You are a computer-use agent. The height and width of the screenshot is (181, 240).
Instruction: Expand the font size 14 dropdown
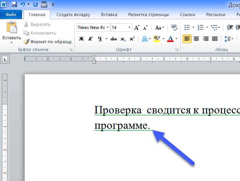pyautogui.click(x=129, y=28)
